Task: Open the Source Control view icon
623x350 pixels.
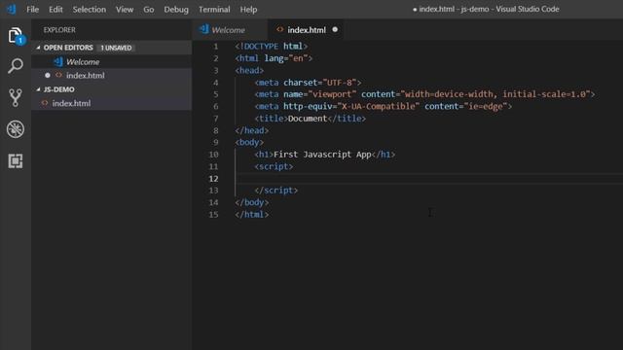Action: click(16, 97)
